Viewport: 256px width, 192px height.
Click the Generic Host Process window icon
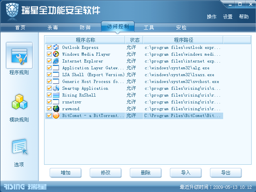pos(56,81)
